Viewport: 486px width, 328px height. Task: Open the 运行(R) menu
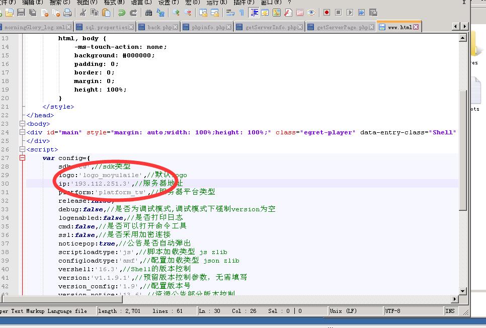click(x=217, y=2)
